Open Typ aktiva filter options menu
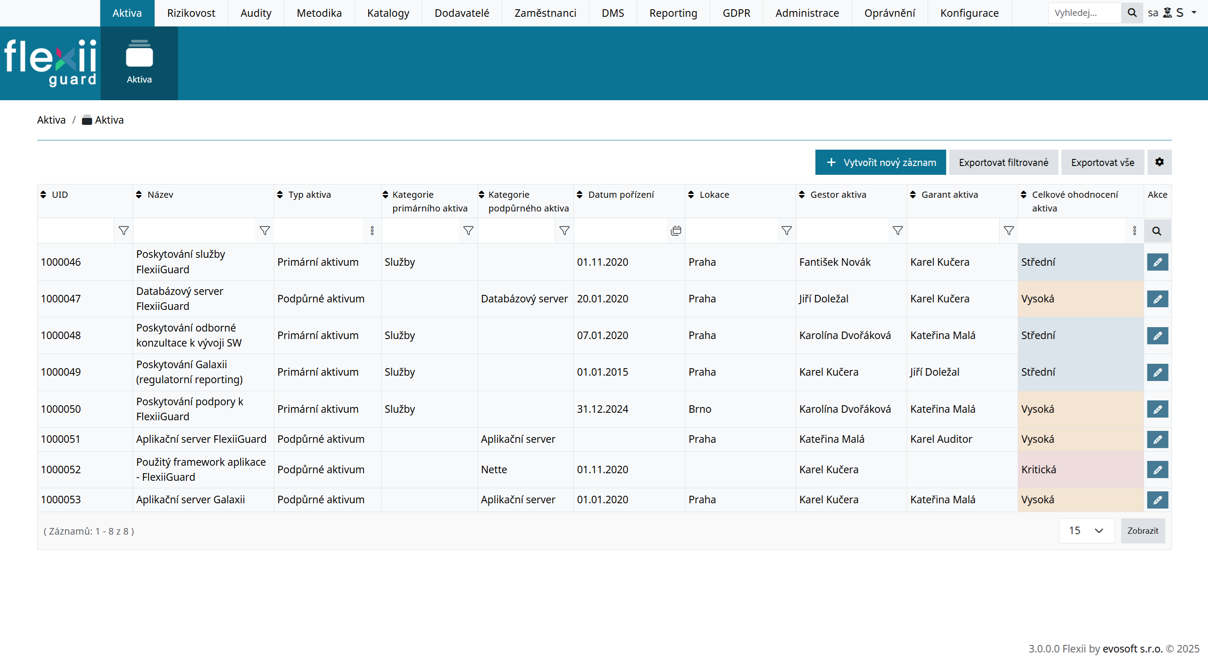The image size is (1208, 656). click(x=372, y=230)
